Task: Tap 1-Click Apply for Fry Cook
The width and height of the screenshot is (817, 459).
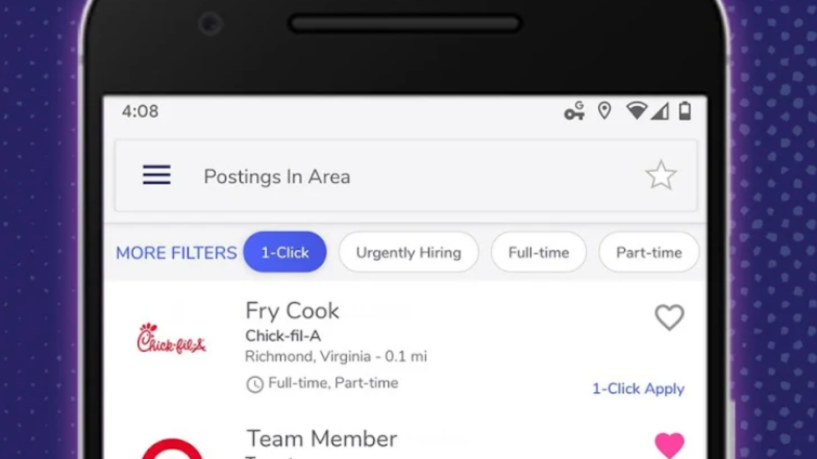Action: pyautogui.click(x=639, y=388)
